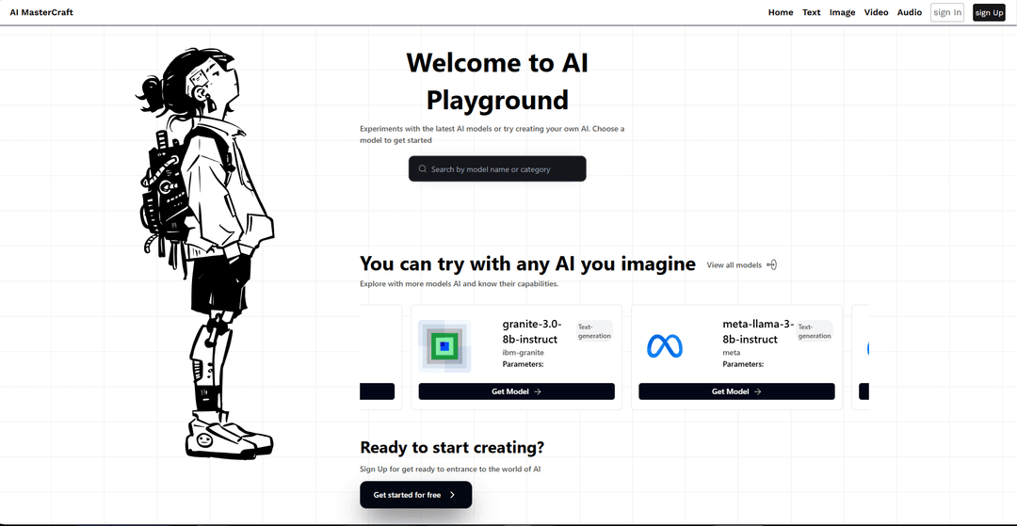Open the Video section
The height and width of the screenshot is (526, 1017).
[x=876, y=12]
